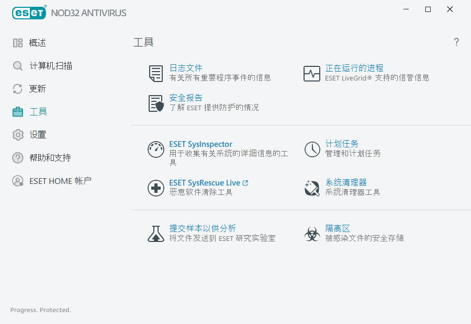This screenshot has width=471, height=324.
Task: Open the 系统清理器 cleaner icon
Action: click(x=311, y=188)
